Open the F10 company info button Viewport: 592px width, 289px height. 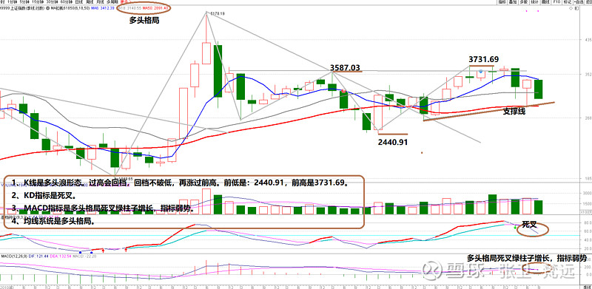(556, 2)
